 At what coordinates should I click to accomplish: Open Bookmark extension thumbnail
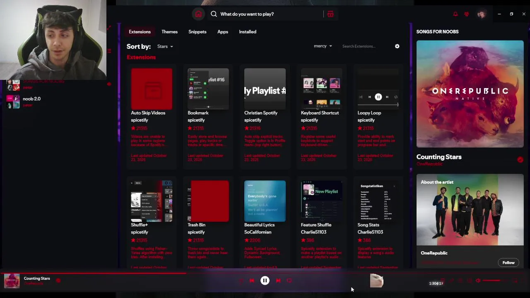pyautogui.click(x=208, y=89)
